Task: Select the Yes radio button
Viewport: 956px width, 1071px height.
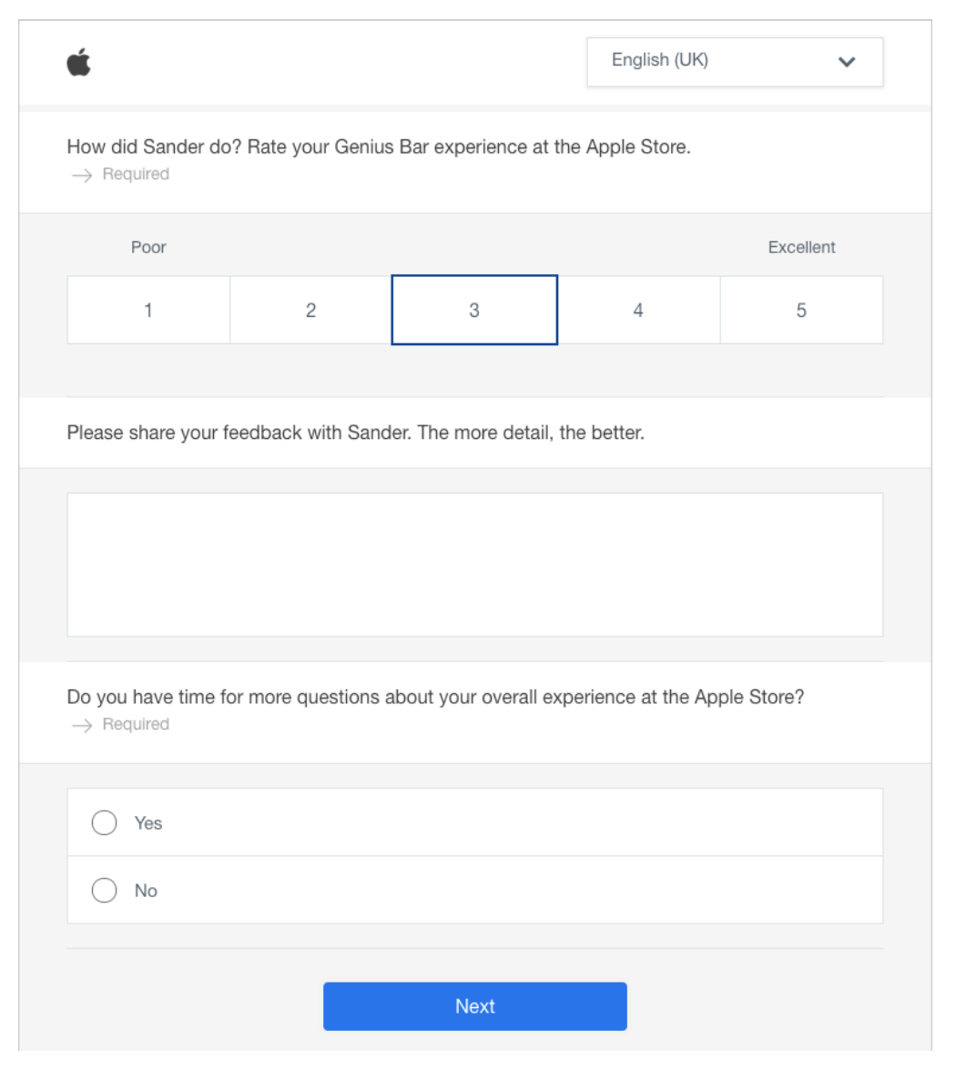Action: click(x=105, y=822)
